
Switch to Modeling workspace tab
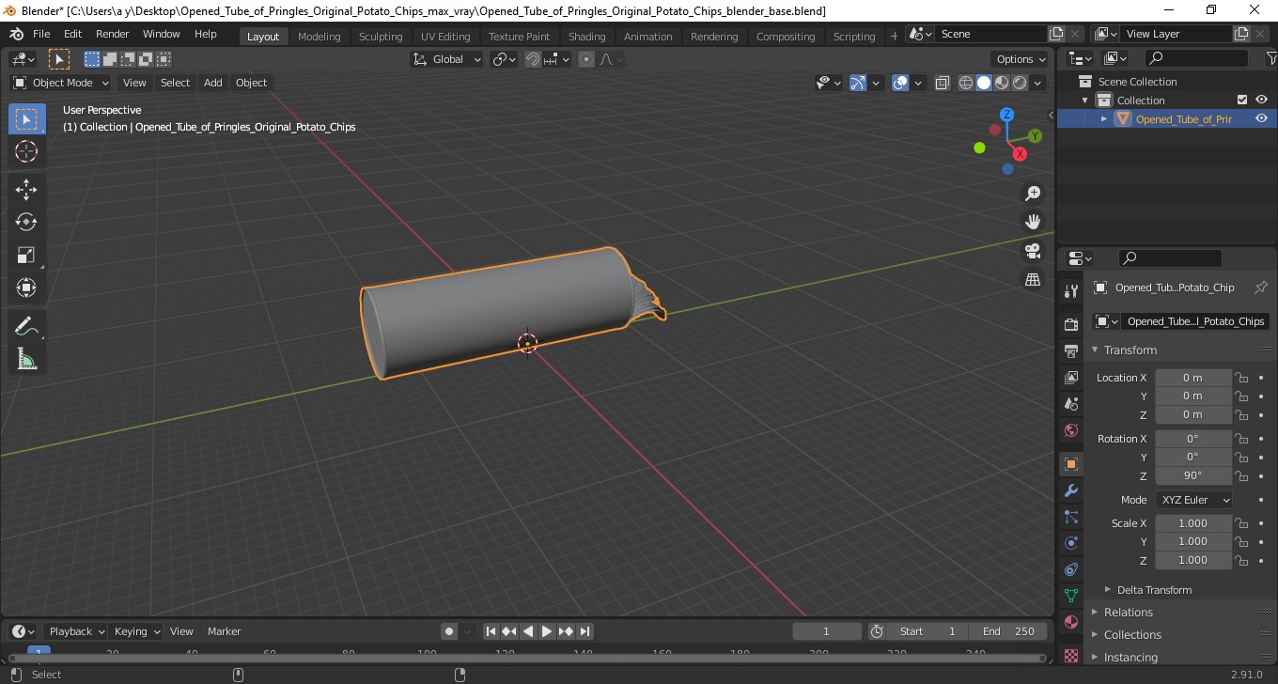click(319, 37)
